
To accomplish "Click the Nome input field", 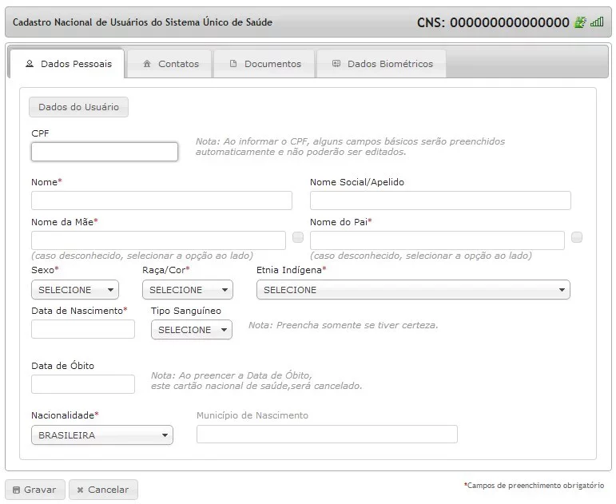I will coord(161,200).
